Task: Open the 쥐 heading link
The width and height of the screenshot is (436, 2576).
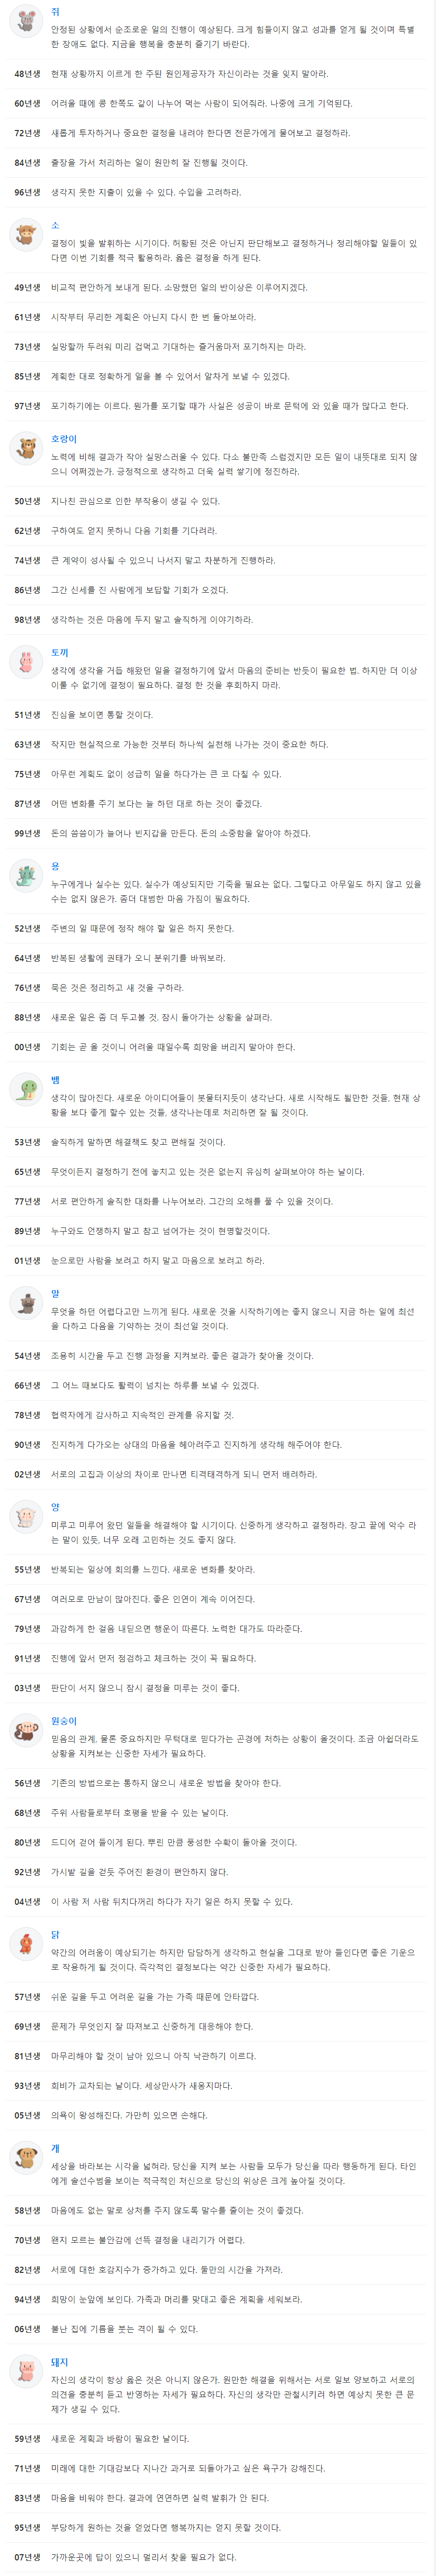Action: click(55, 11)
